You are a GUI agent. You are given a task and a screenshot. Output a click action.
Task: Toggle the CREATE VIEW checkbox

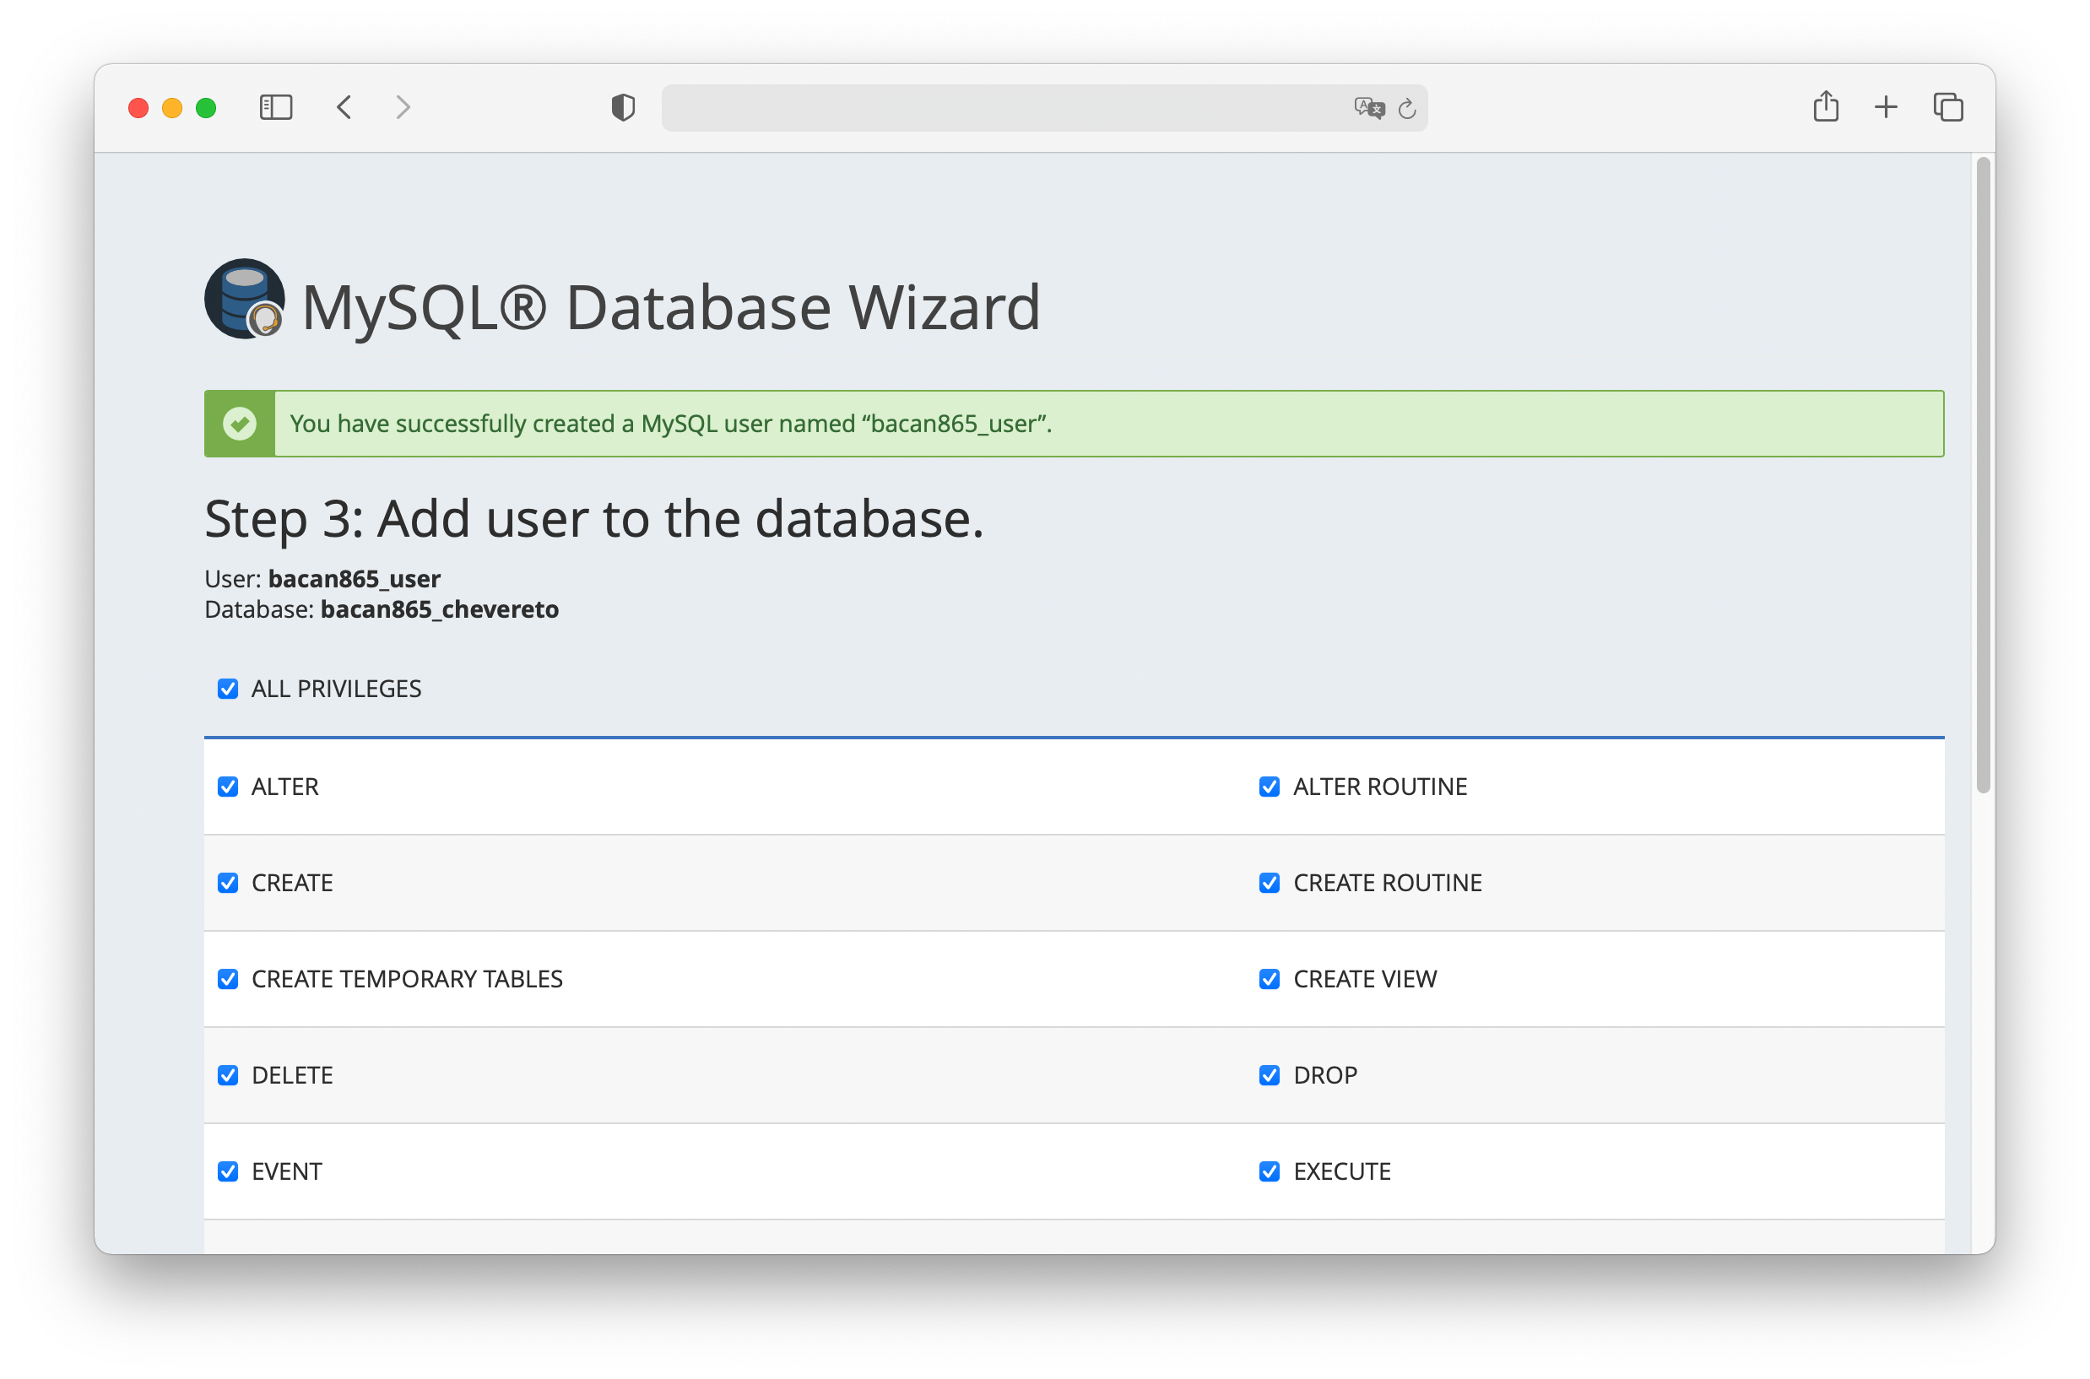[1270, 979]
